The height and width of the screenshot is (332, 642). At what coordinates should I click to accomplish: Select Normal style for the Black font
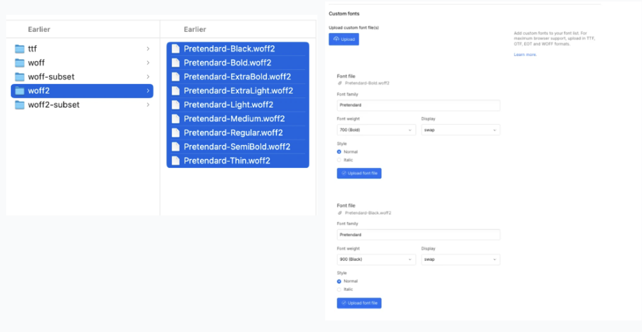click(x=339, y=281)
